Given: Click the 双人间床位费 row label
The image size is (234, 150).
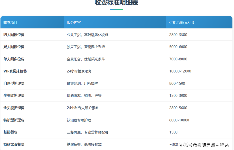Looking at the screenshot, I should point(14,47).
